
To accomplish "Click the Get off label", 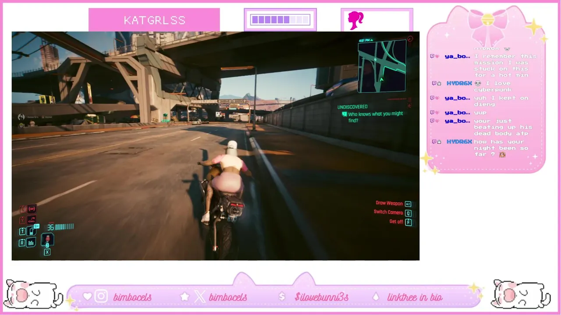I will pyautogui.click(x=396, y=222).
